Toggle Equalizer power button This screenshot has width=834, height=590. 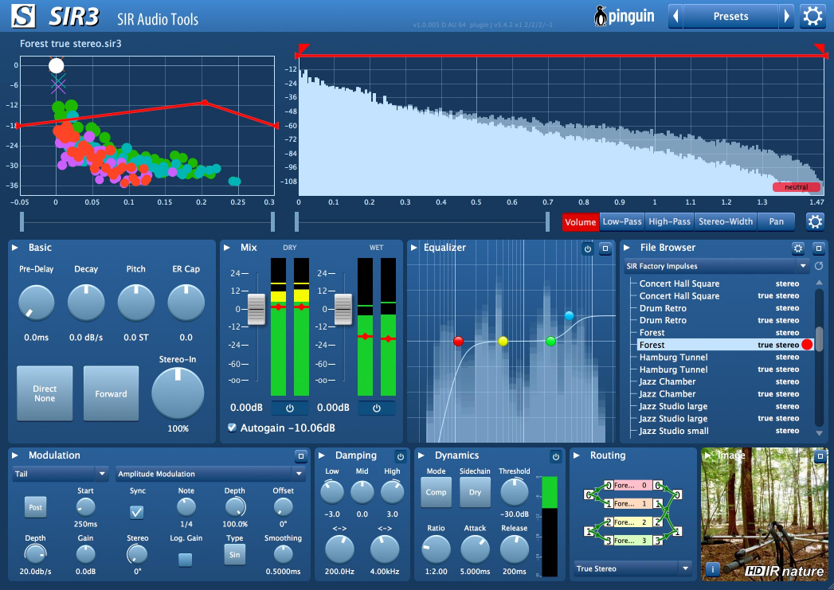click(x=588, y=248)
